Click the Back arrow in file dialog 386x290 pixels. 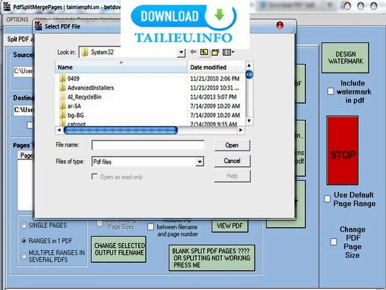[x=193, y=52]
